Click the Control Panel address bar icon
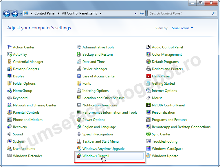The image size is (220, 167). point(26,13)
